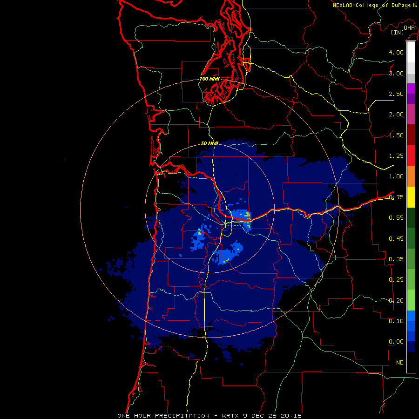Pick the black ND swatch in legend
This screenshot has height=419, width=419.
pos(411,362)
